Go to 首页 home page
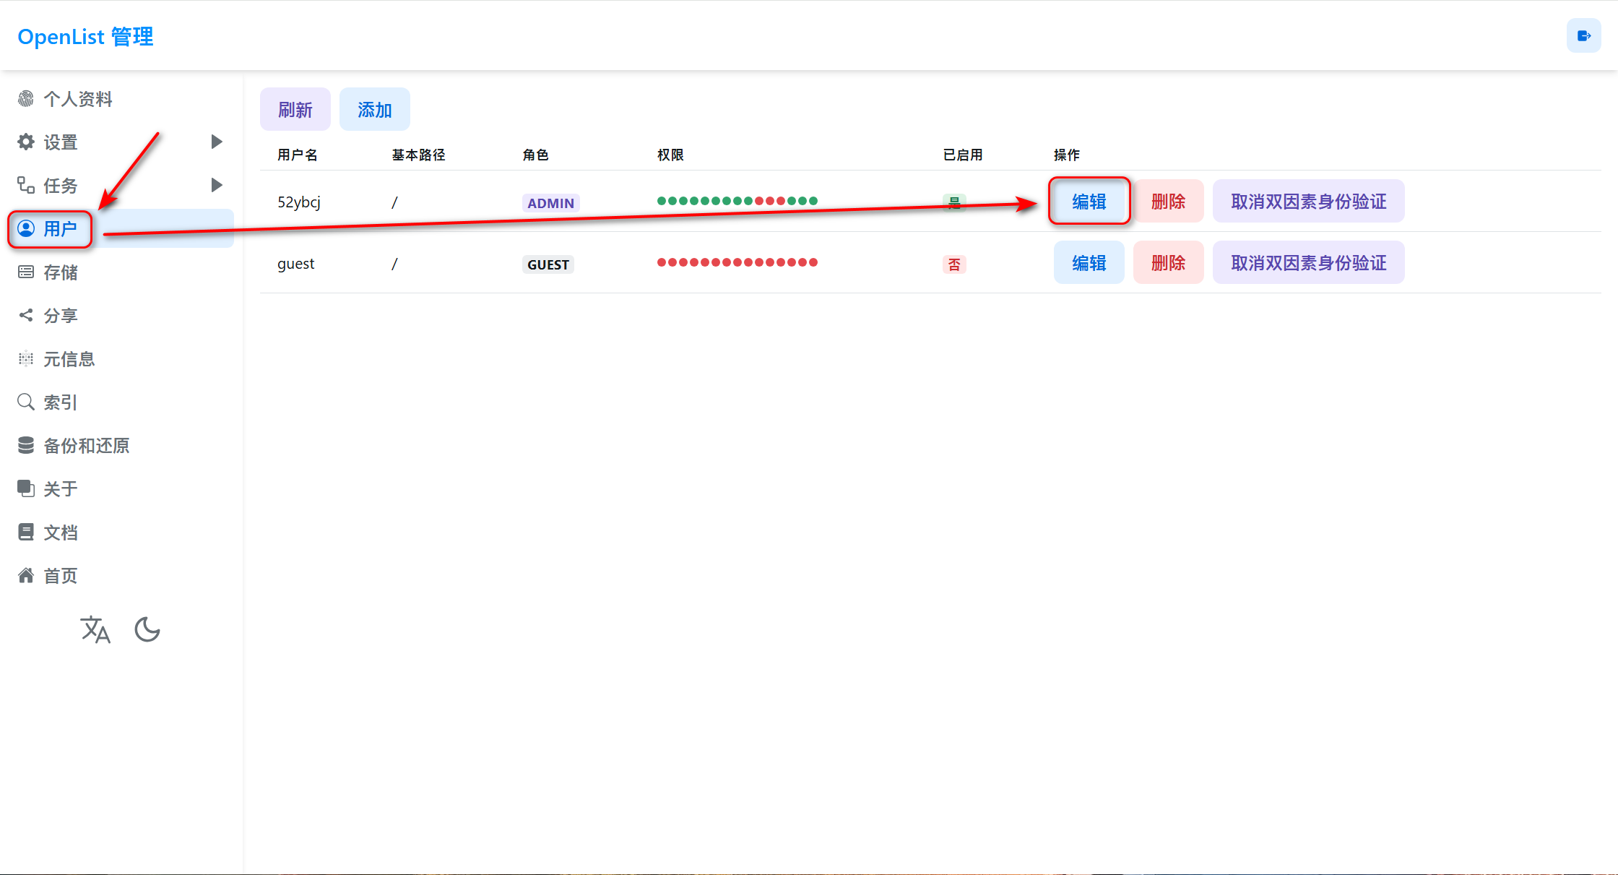Image resolution: width=1618 pixels, height=875 pixels. pyautogui.click(x=61, y=575)
